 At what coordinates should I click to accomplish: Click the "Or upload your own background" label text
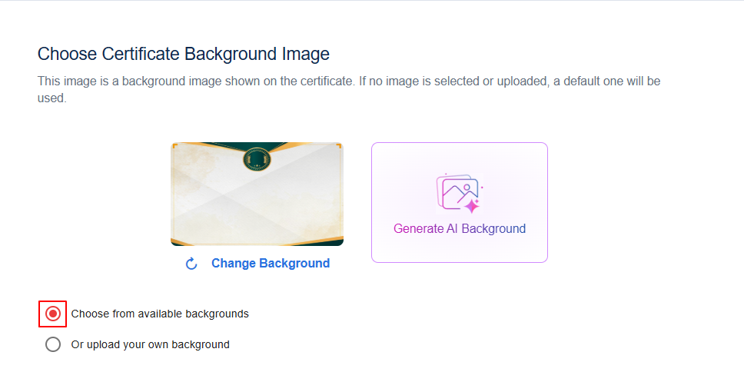click(151, 344)
